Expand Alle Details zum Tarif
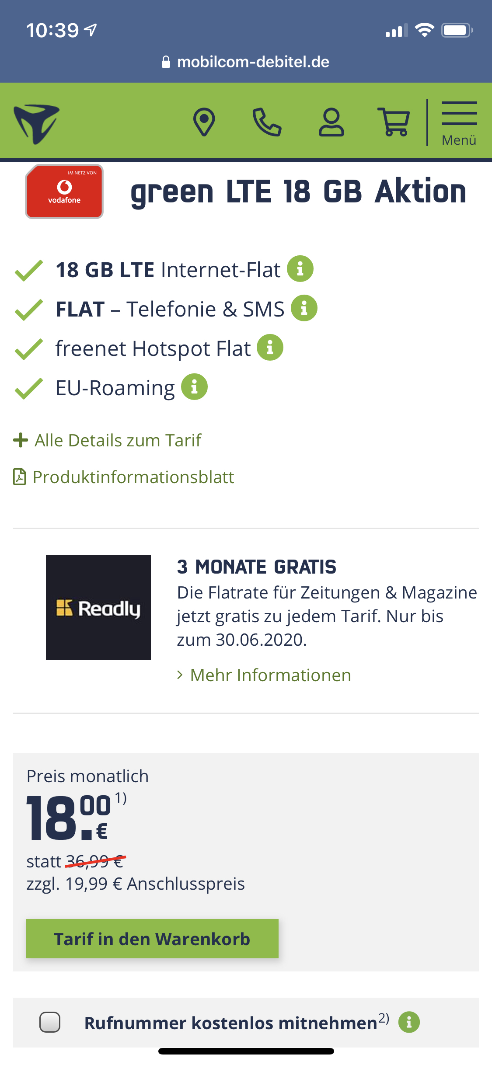This screenshot has width=492, height=1065. [x=108, y=440]
